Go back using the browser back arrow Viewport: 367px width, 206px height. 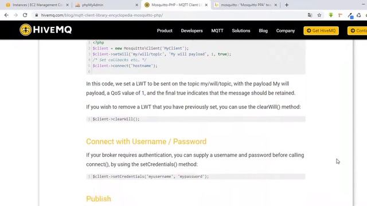(x=6, y=15)
